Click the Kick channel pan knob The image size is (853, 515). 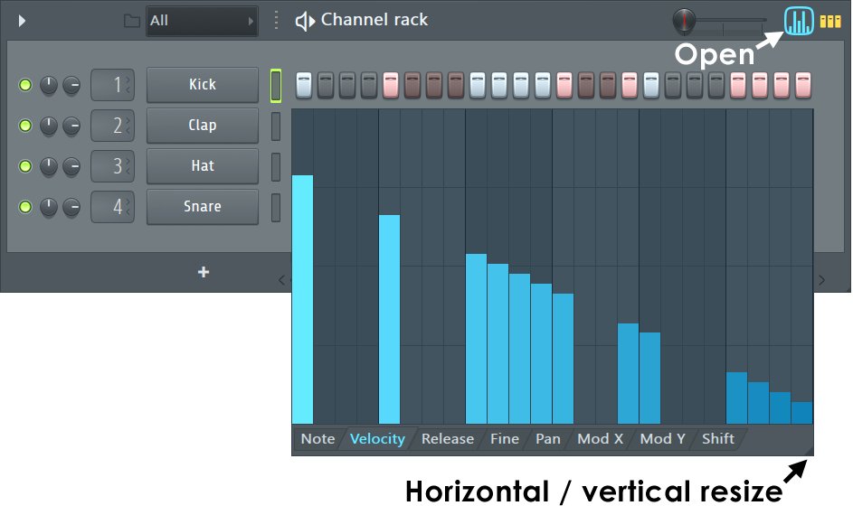point(49,85)
